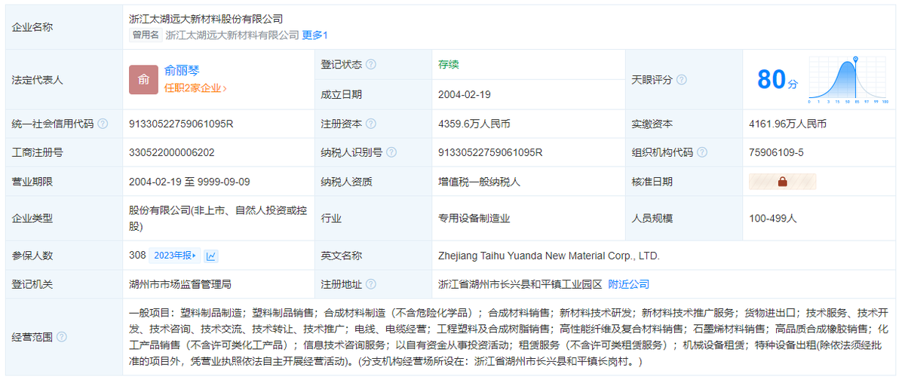Open the 2023年报 dropdown tag
The width and height of the screenshot is (905, 380).
click(x=175, y=256)
